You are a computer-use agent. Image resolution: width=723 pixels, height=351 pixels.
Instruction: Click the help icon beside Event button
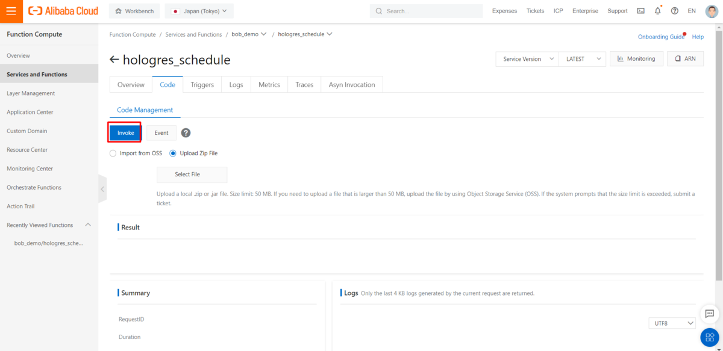[186, 133]
